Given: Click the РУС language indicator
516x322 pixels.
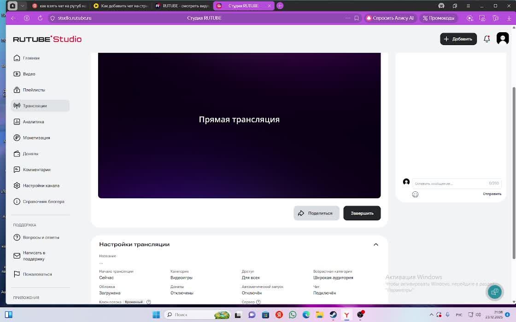Looking at the screenshot, I should (459, 315).
